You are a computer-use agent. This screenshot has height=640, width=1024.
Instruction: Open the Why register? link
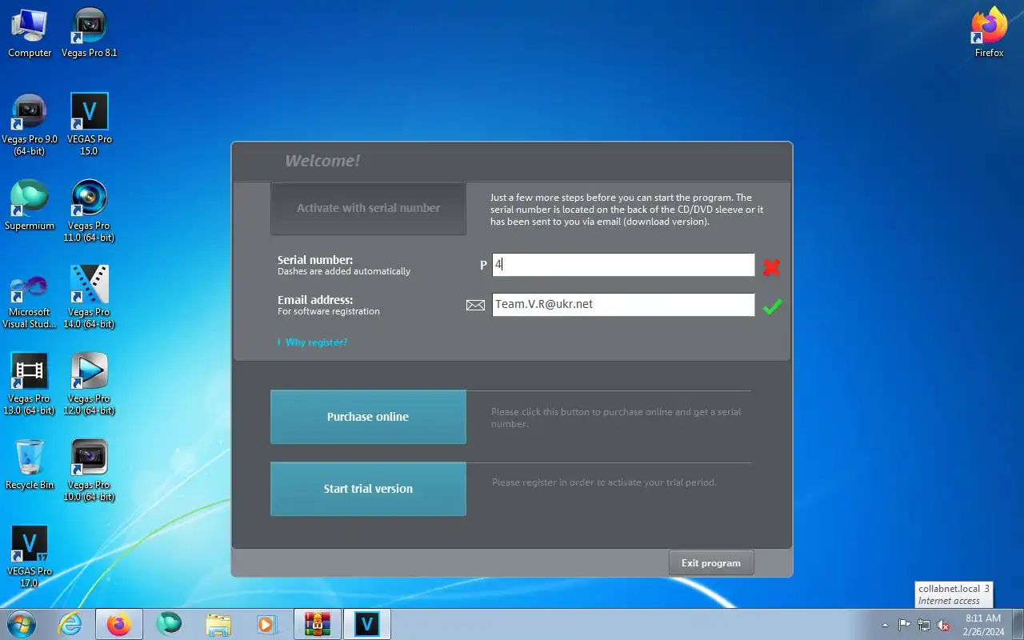click(x=316, y=342)
